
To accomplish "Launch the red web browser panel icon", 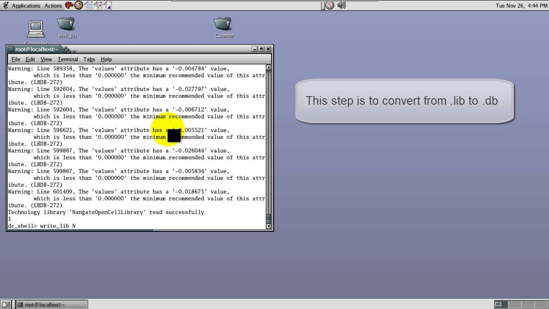I will coord(69,5).
